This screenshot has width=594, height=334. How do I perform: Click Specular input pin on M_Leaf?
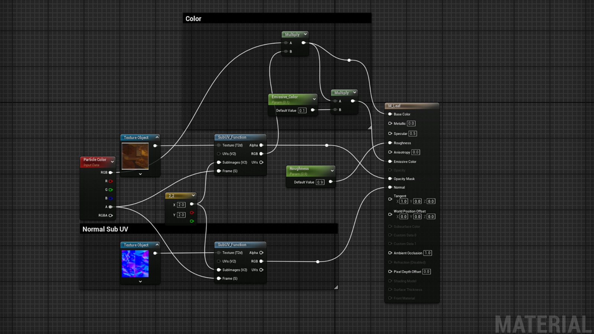[390, 133]
